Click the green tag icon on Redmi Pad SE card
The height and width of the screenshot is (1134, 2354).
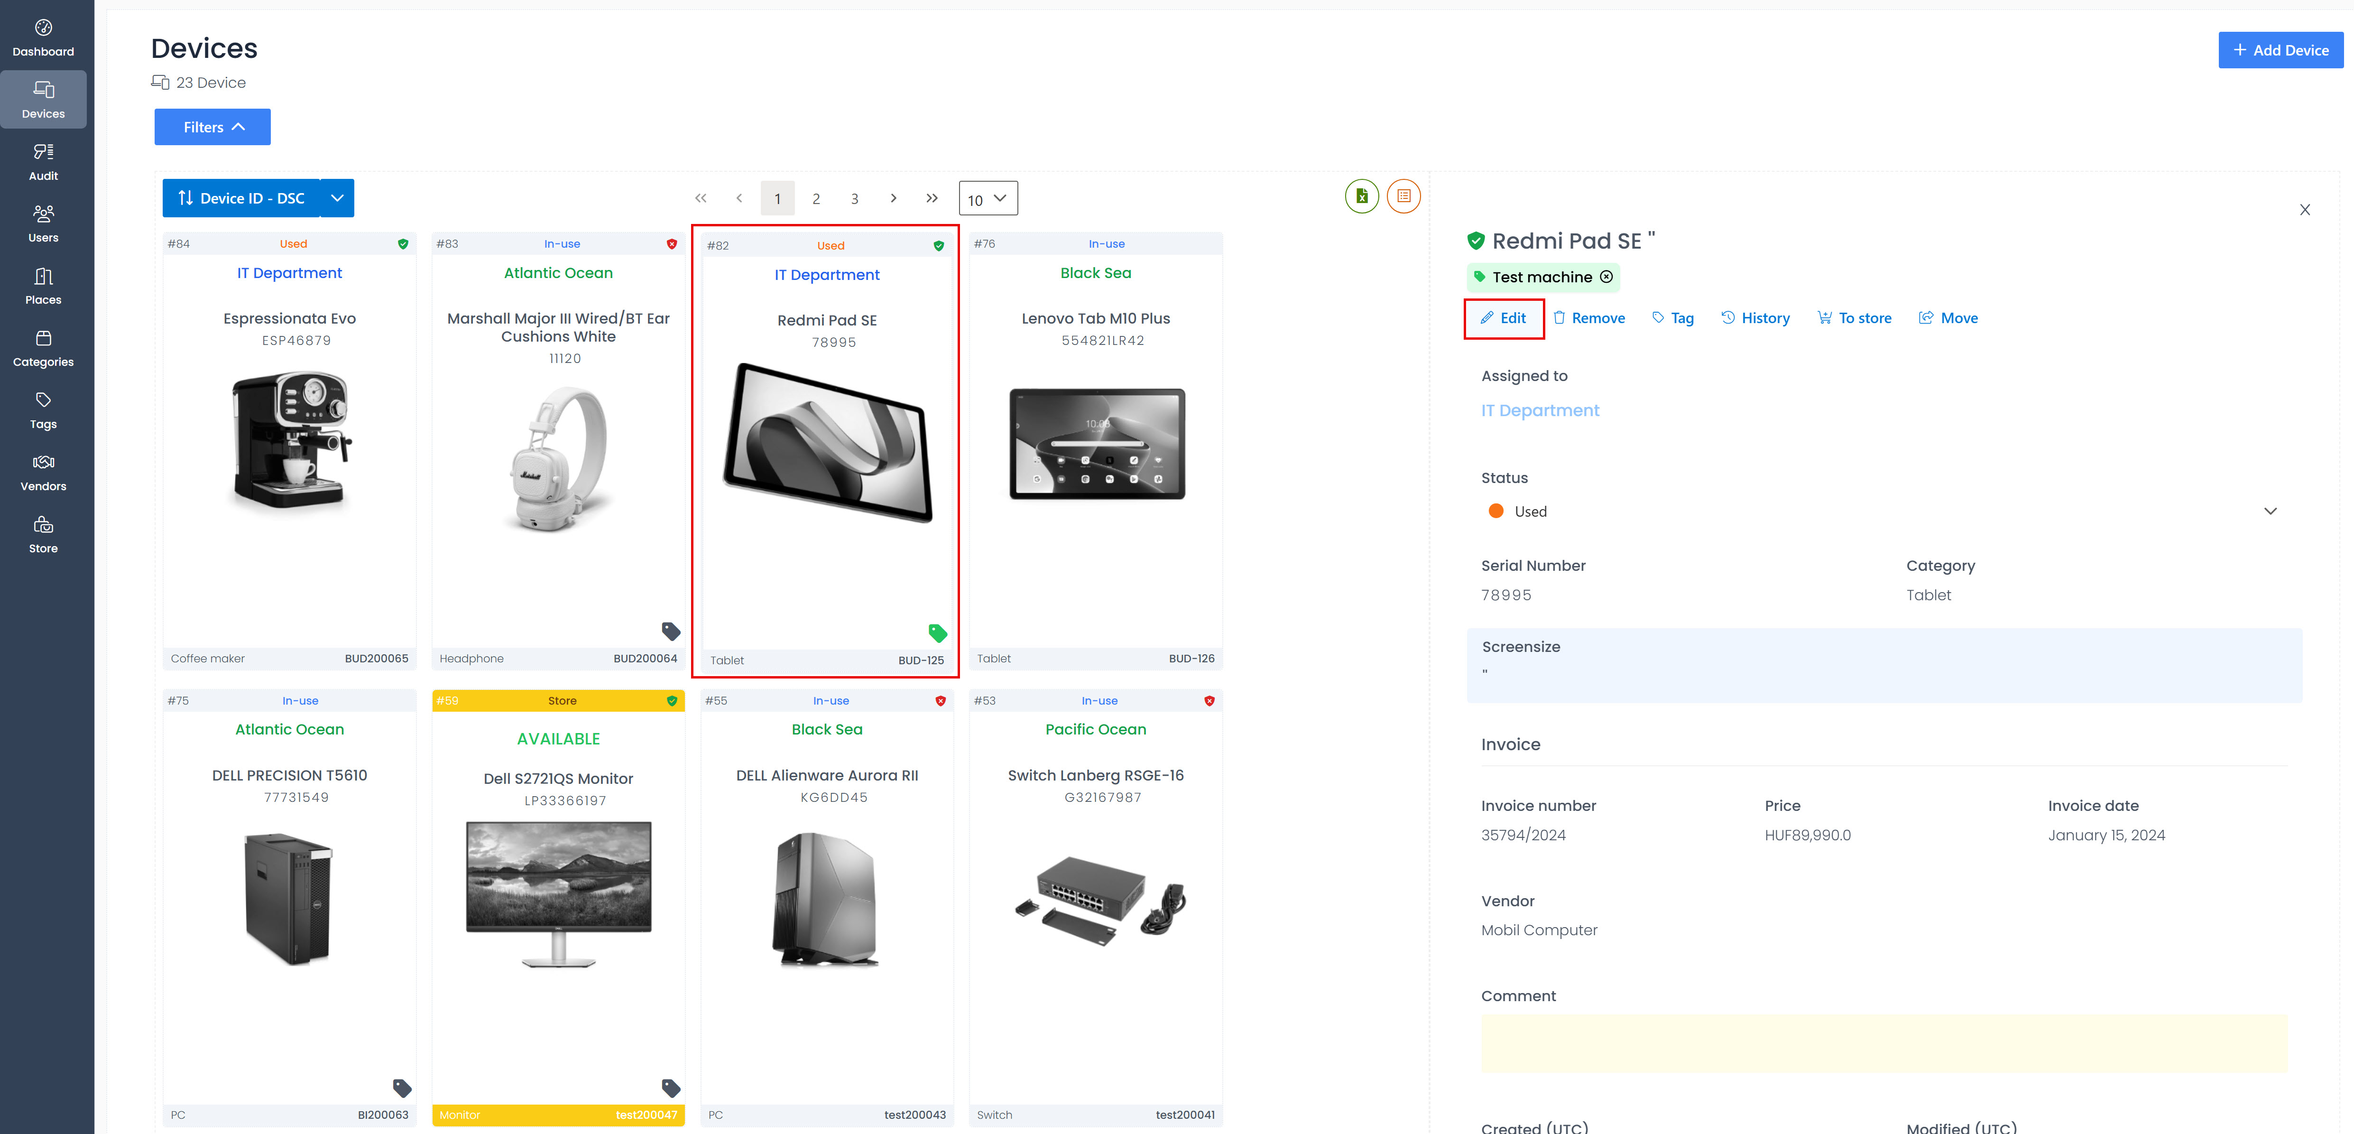pos(938,632)
